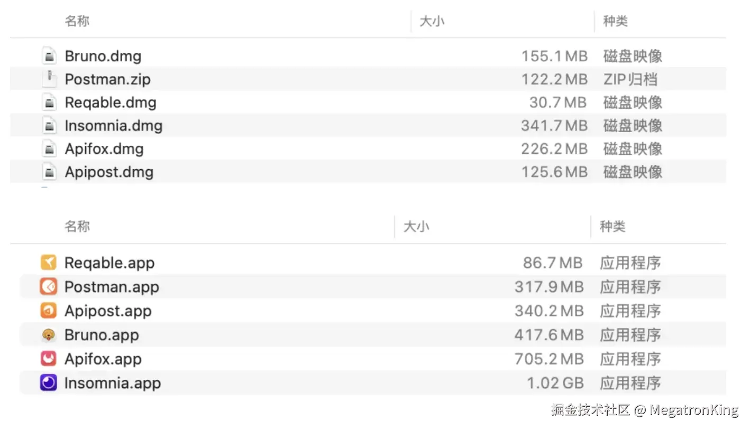The image size is (750, 430).
Task: Click the Apifox.app application icon
Action: click(x=48, y=359)
